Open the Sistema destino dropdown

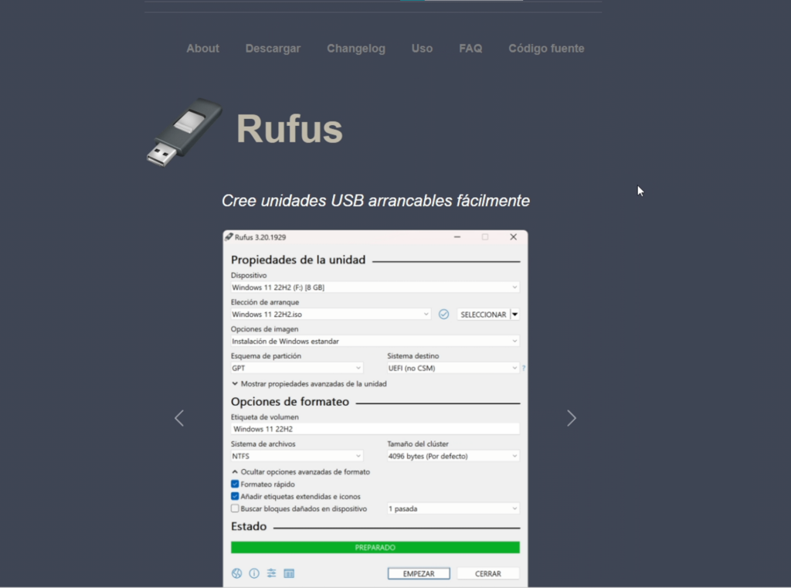[453, 368]
